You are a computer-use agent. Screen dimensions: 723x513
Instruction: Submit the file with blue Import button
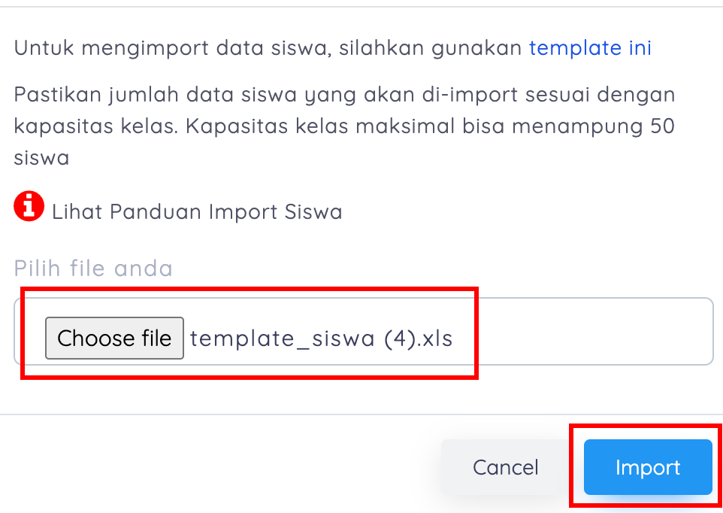pos(647,467)
